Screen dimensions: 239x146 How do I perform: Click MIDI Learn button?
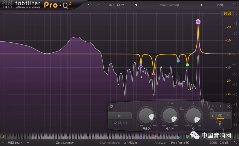(15, 143)
